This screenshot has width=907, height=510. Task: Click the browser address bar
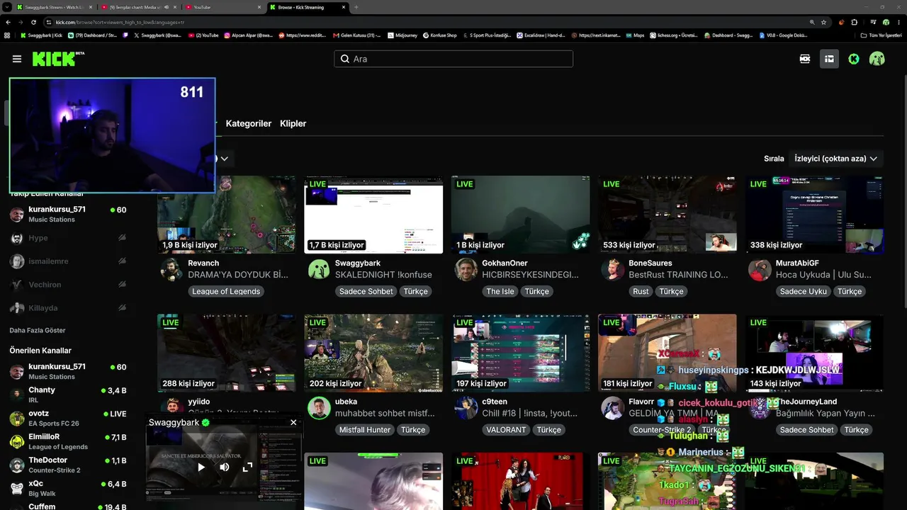(x=425, y=22)
